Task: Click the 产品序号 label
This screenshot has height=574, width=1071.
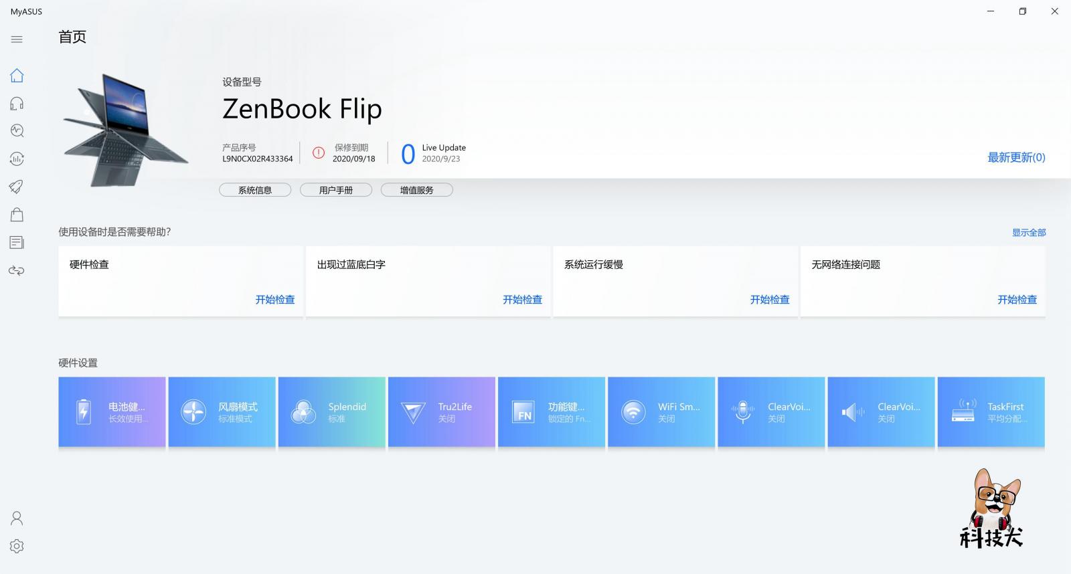Action: [239, 147]
